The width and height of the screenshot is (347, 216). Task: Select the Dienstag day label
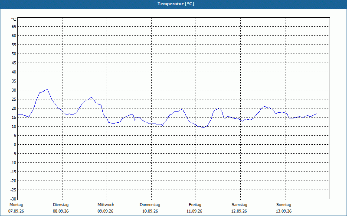click(x=61, y=205)
